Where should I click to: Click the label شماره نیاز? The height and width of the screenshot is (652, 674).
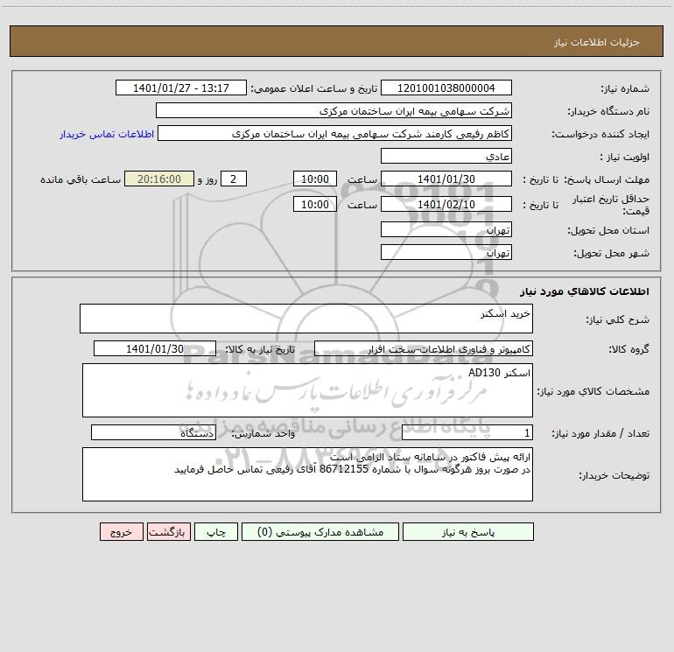pos(625,88)
